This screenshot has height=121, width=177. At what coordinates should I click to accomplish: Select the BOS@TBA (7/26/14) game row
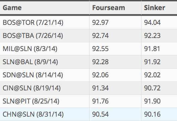(88, 36)
